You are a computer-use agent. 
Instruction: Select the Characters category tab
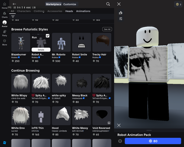[x=24, y=11]
